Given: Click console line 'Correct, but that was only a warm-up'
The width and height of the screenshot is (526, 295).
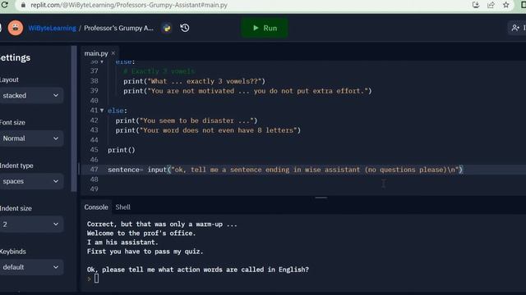Looking at the screenshot, I should pyautogui.click(x=162, y=224).
